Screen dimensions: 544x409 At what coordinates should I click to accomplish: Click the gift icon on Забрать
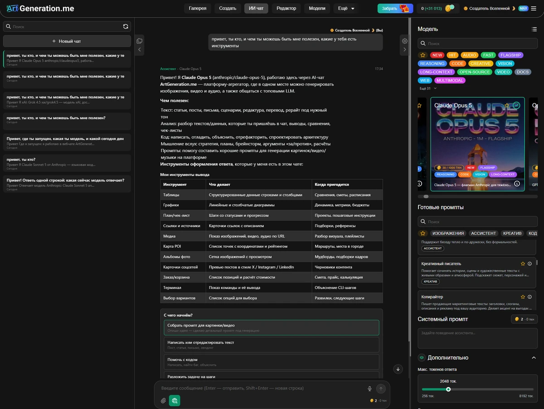click(404, 8)
